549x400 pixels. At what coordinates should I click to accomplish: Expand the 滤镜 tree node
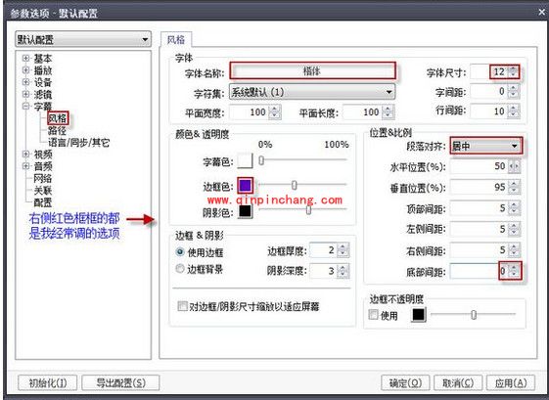25,94
